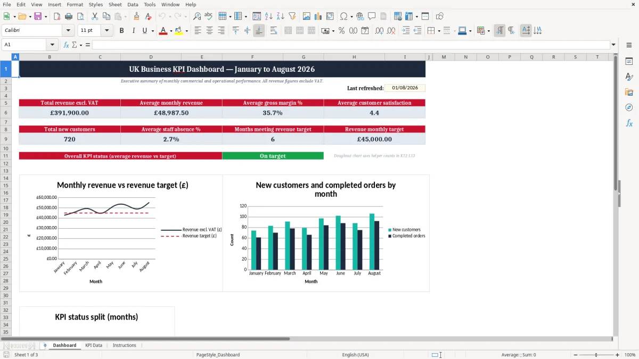
Task: Click sidebar settings hamburger button
Action: tap(629, 46)
